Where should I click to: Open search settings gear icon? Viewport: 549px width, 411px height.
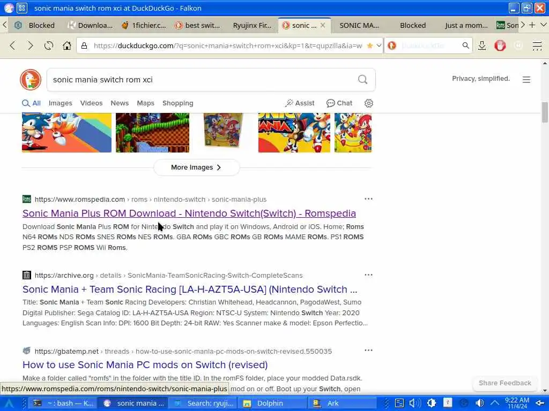click(369, 103)
